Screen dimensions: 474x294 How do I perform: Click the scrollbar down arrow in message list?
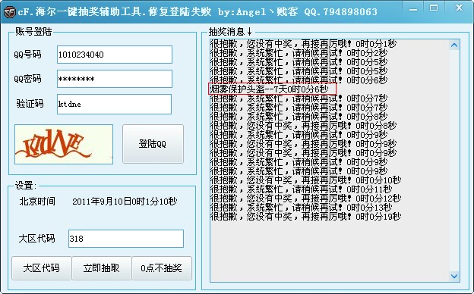[x=454, y=276]
